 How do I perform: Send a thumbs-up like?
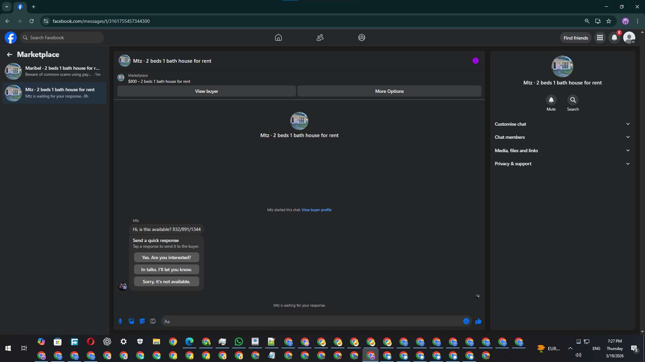(478, 321)
